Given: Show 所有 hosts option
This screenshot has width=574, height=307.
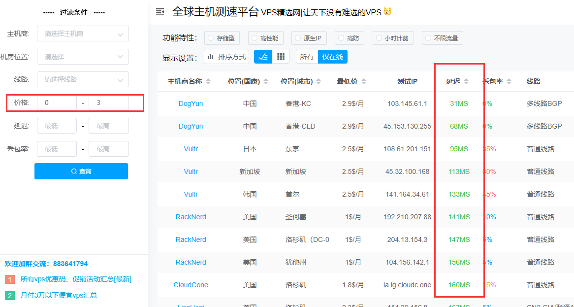Looking at the screenshot, I should tap(307, 57).
